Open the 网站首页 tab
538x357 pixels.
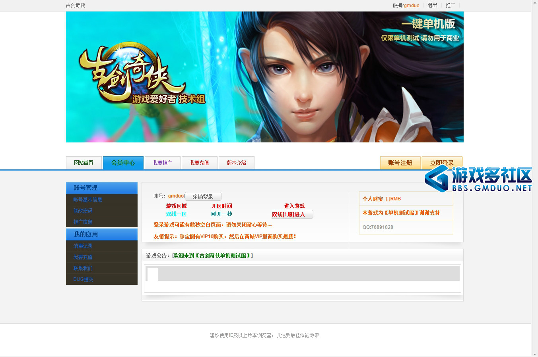tap(84, 163)
